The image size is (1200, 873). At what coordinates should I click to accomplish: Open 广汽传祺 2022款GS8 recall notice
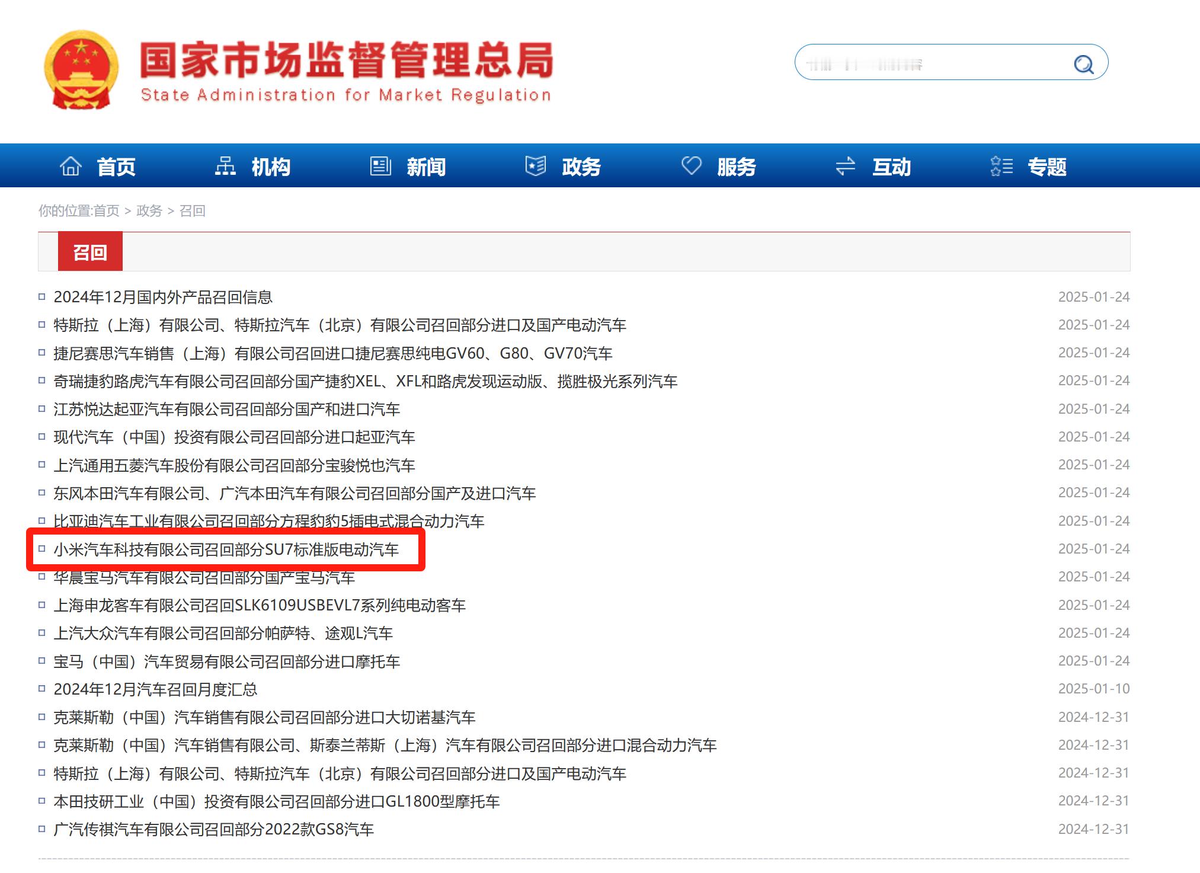pyautogui.click(x=213, y=829)
